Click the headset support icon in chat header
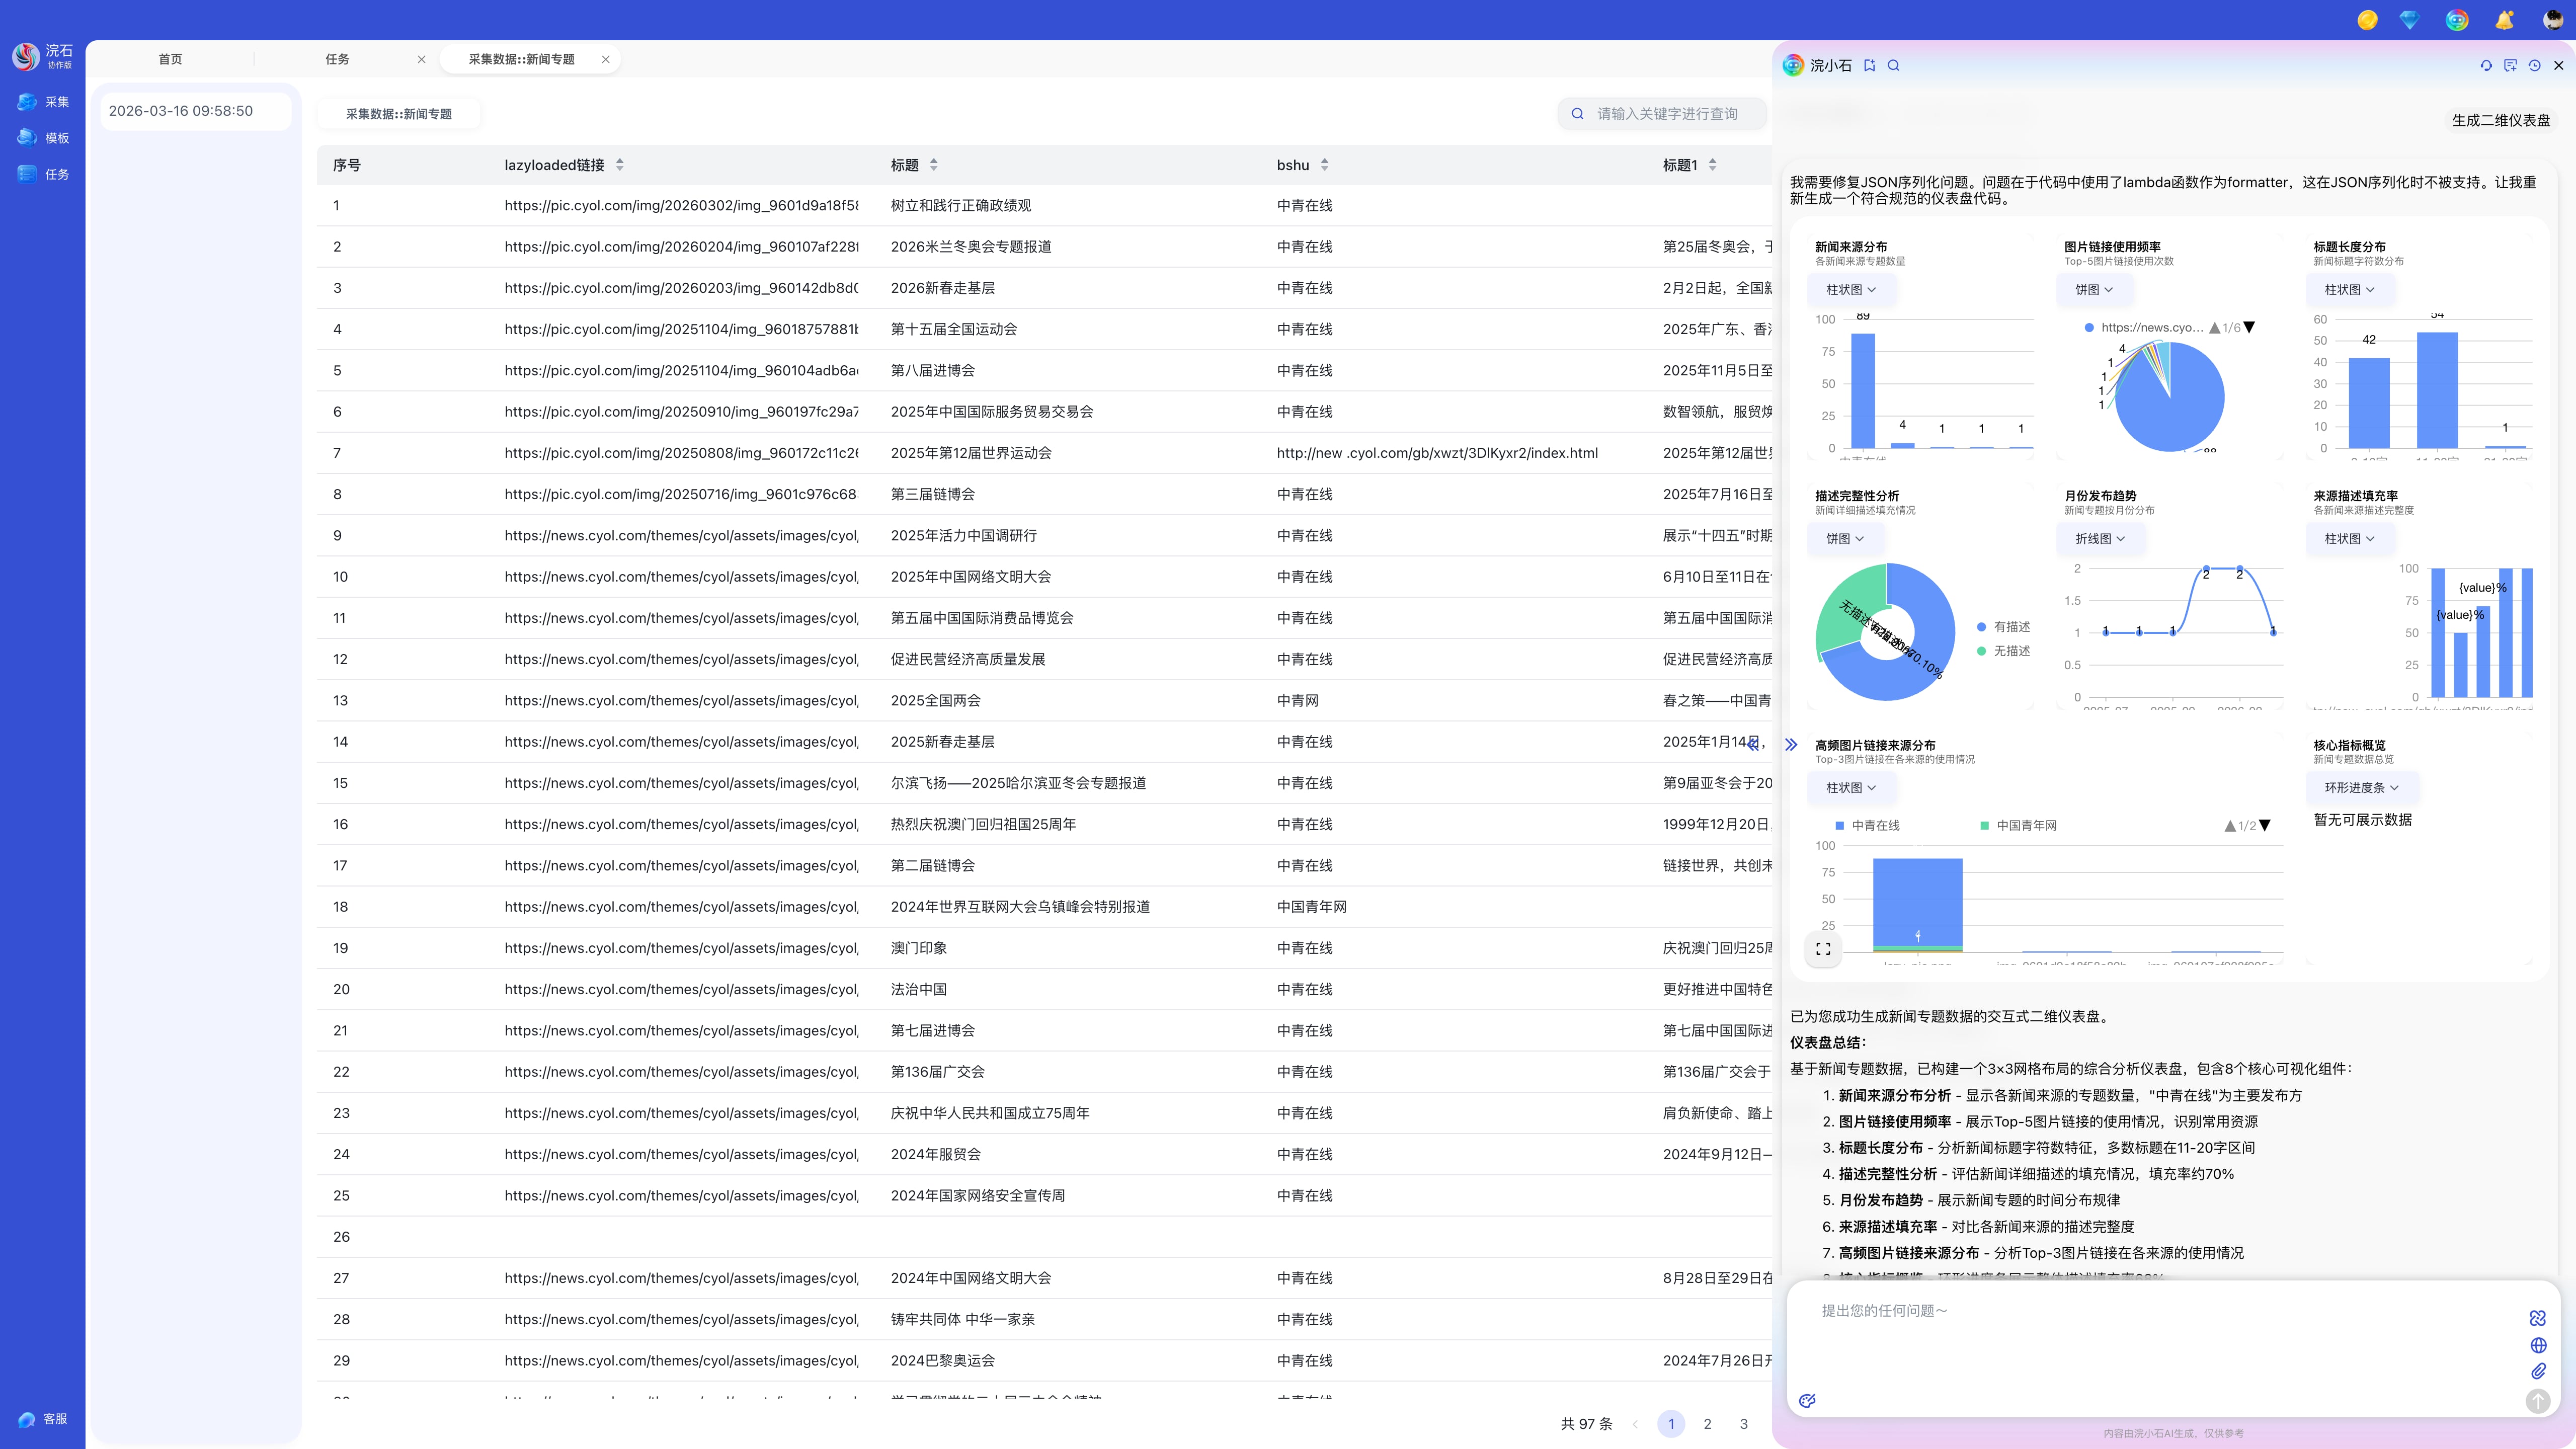 click(2486, 66)
